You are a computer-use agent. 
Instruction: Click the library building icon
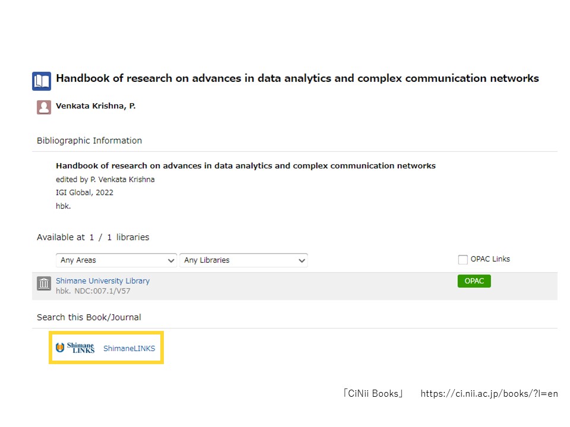44,283
